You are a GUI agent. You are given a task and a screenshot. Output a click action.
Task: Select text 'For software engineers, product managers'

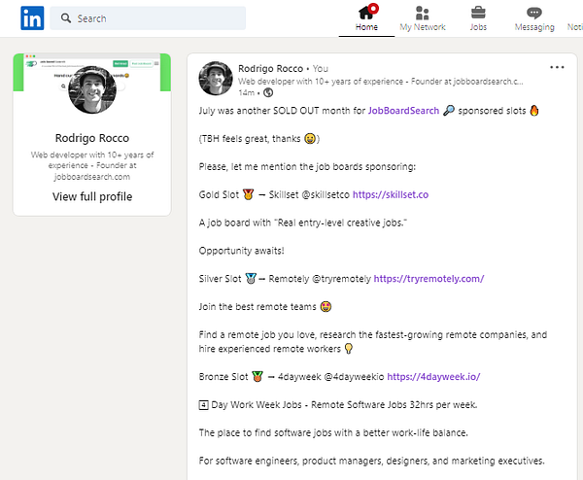click(372, 461)
